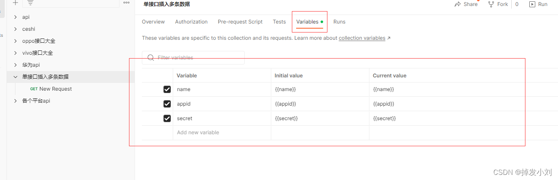Click the Fork count 0
This screenshot has width=558, height=180.
click(517, 4)
